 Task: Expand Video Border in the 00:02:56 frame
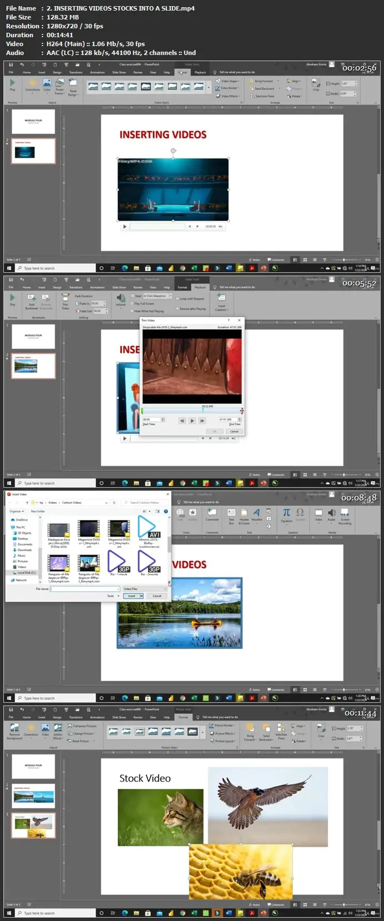coord(228,88)
